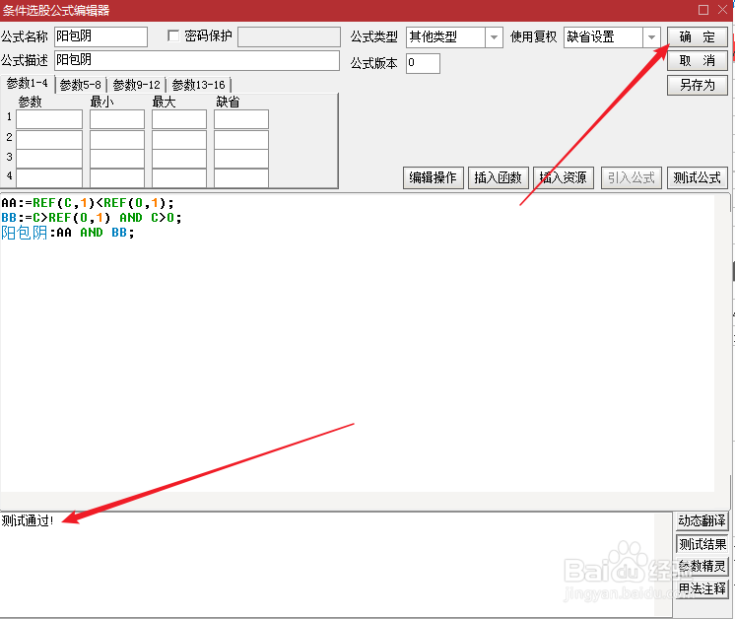735x619 pixels.
Task: Switch to the 参数5-8 tab
Action: tap(80, 85)
